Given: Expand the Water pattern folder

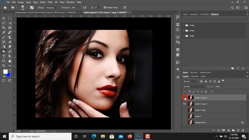Looking at the screenshot, I should click(184, 36).
